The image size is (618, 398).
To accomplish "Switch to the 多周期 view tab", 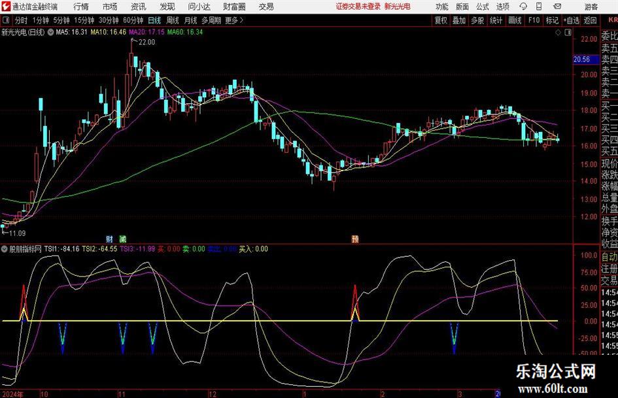I will pos(211,20).
